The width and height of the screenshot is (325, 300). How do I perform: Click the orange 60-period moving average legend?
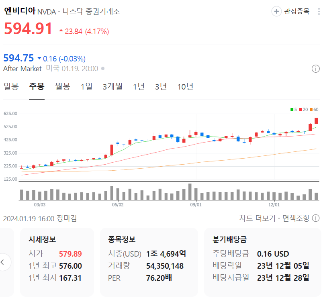coord(314,109)
